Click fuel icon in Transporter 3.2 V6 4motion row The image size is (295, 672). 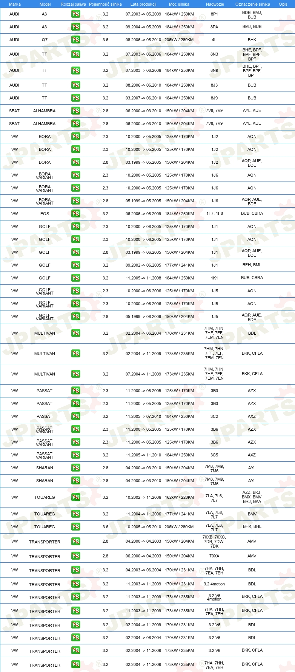click(75, 597)
